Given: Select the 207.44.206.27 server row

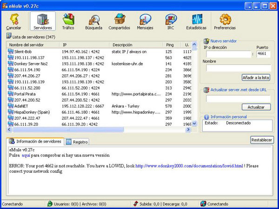Looking at the screenshot, I should tap(100, 76).
